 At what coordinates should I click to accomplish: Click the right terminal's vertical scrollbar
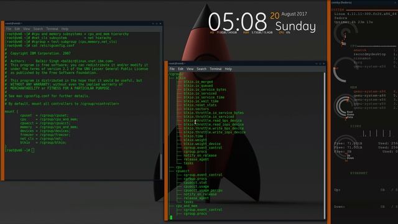tap(325, 145)
